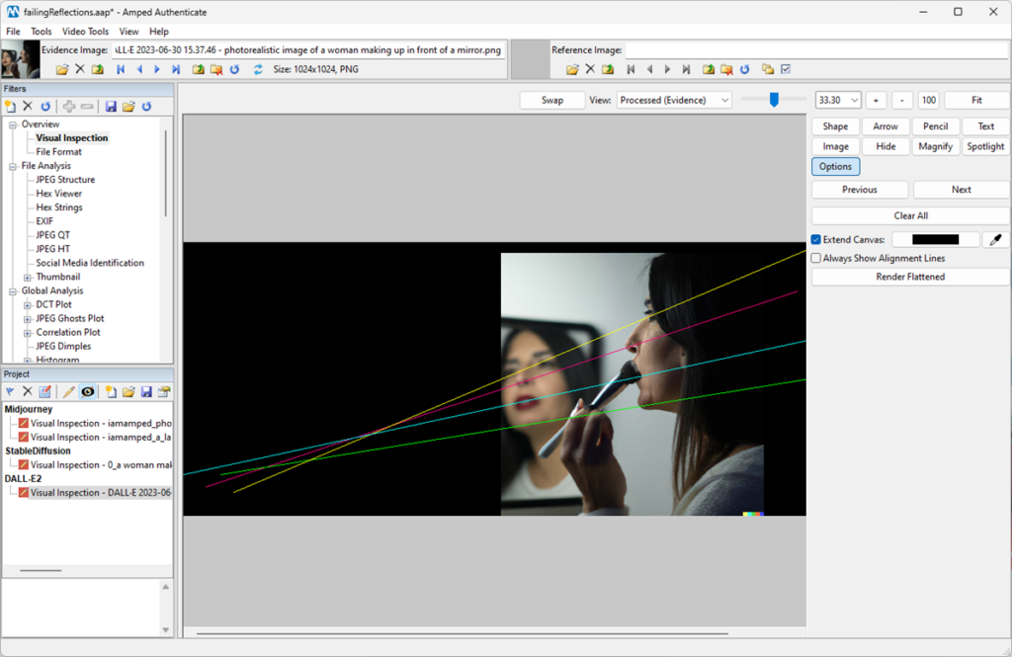Screen dimensions: 1012x657
Task: Click Render Flattened button
Action: 910,277
